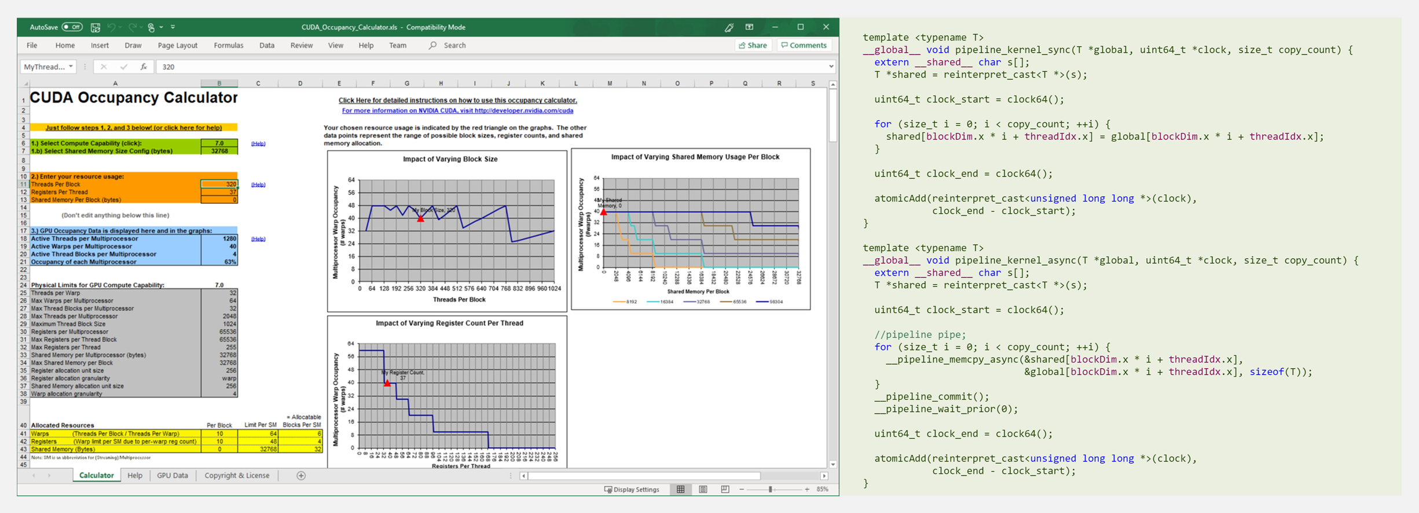The width and height of the screenshot is (1419, 513).
Task: Open Display Settings in status bar
Action: point(632,489)
